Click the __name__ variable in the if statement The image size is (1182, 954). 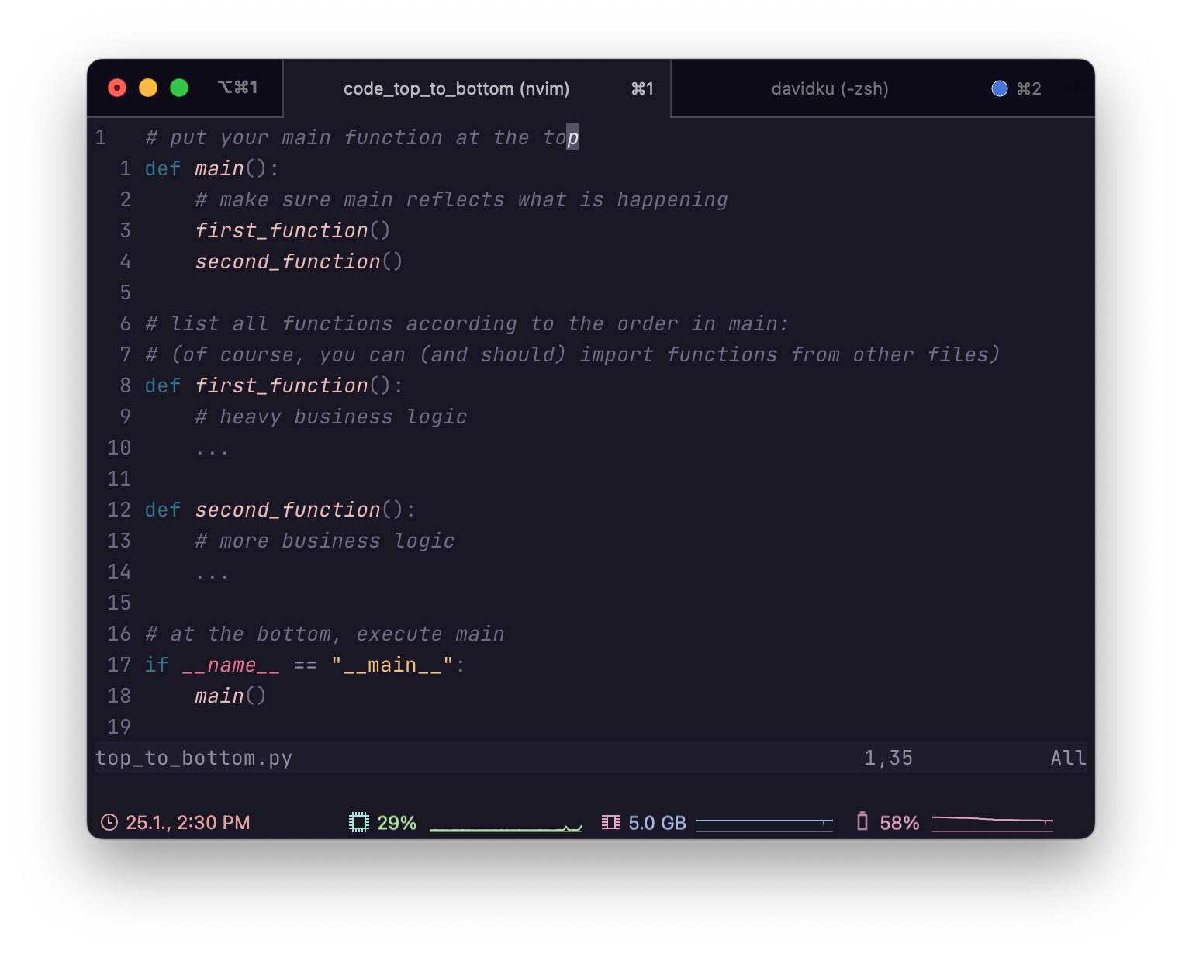(230, 665)
